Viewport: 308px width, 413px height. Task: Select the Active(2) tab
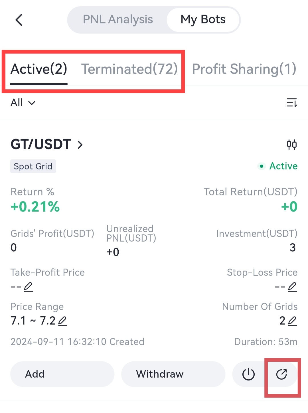[x=39, y=69]
